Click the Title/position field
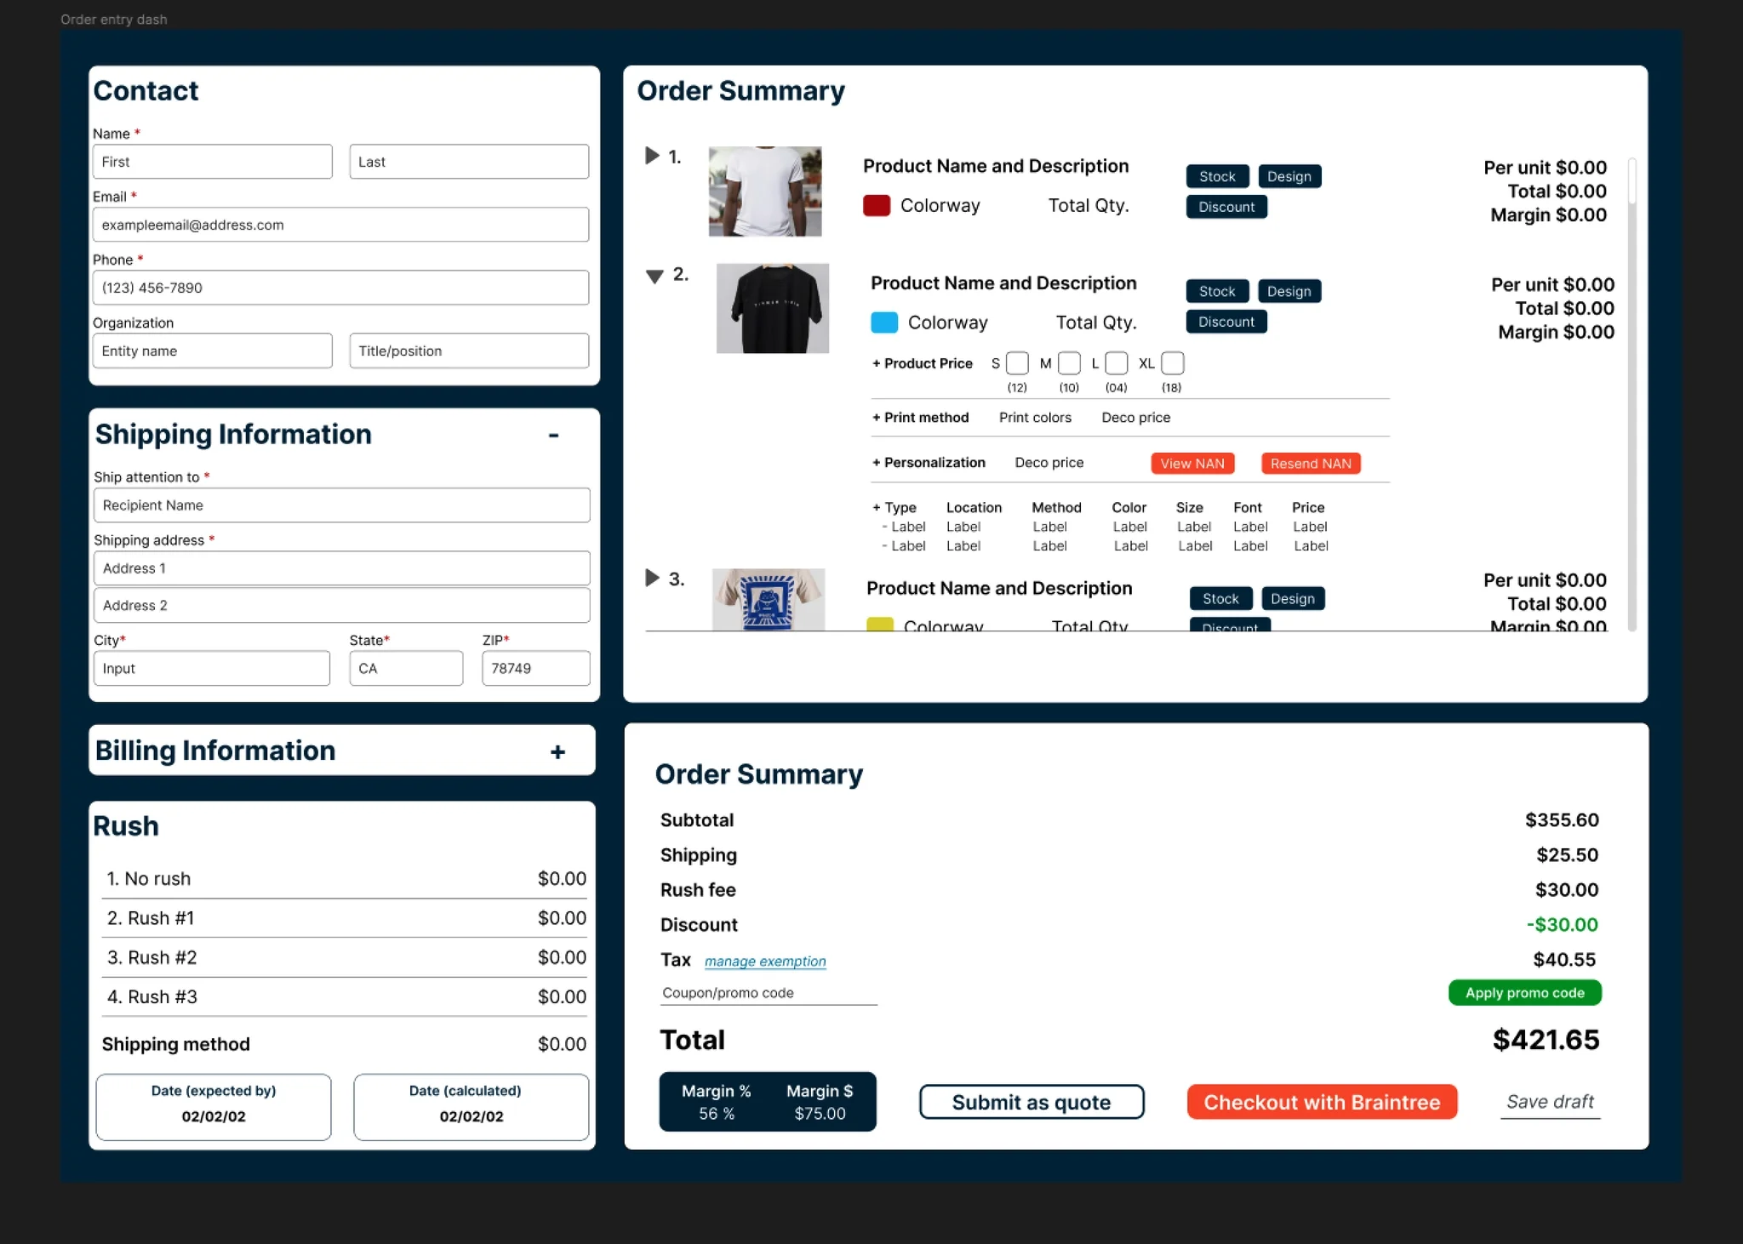This screenshot has width=1743, height=1244. point(469,351)
